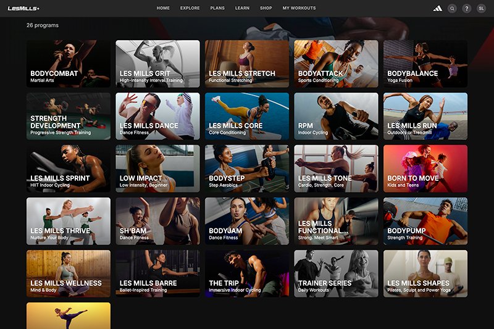494x329 pixels.
Task: Open the LES MILLS GRIT program card
Action: pos(157,64)
